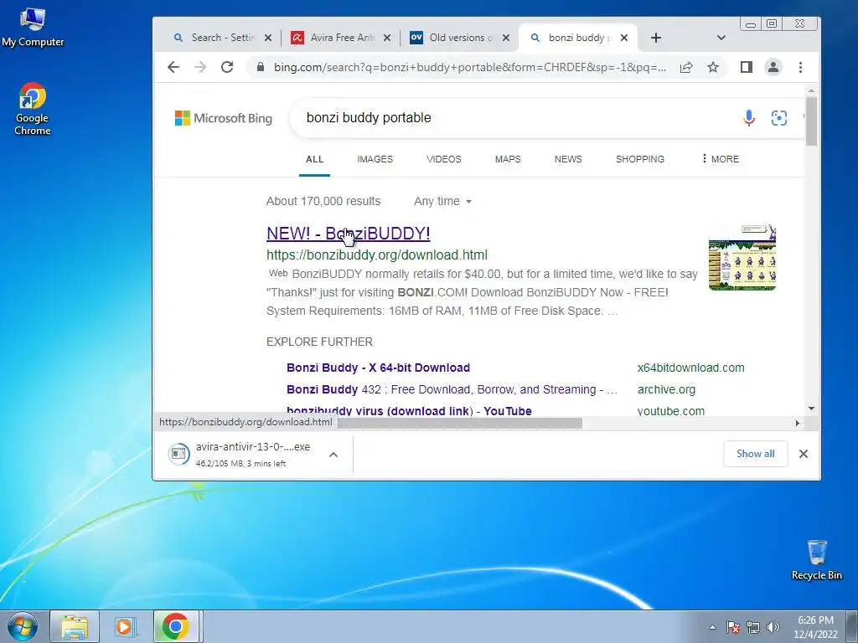This screenshot has height=643, width=858.
Task: Open bonzibuddy virus YouTube link
Action: pyautogui.click(x=409, y=410)
